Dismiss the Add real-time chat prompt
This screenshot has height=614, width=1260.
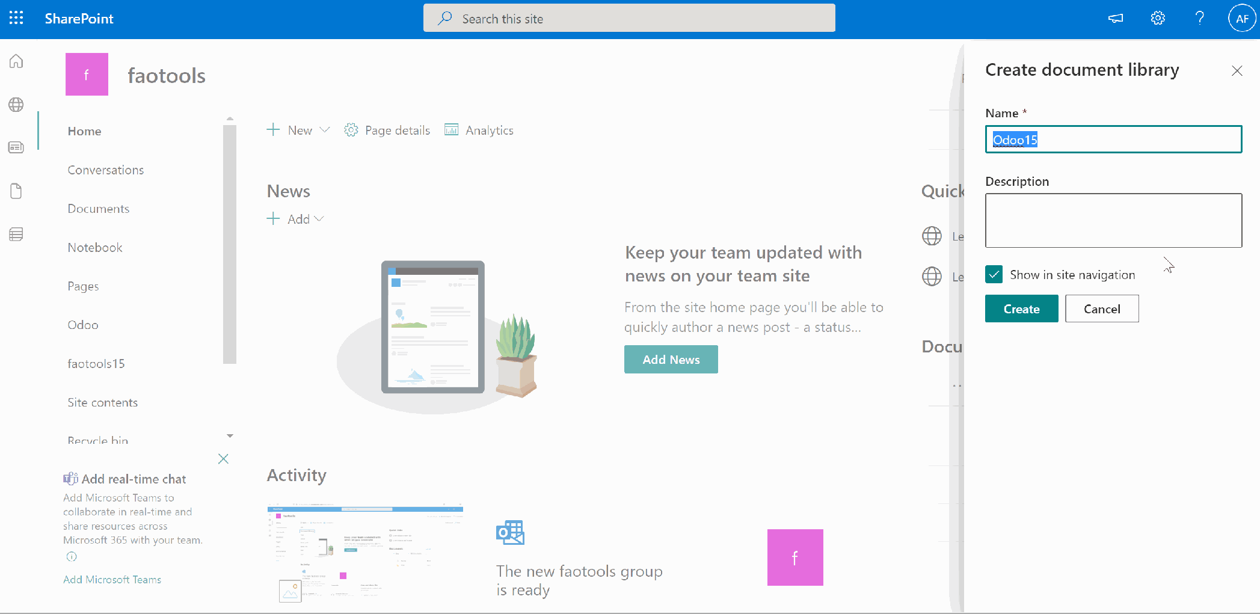pyautogui.click(x=223, y=459)
